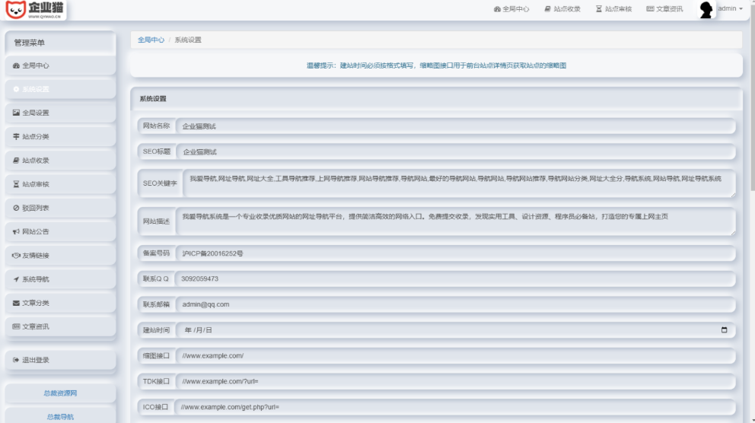Screen dimensions: 755x423
Task: Select 全局中心 in sidebar menu
Action: [x=61, y=65]
